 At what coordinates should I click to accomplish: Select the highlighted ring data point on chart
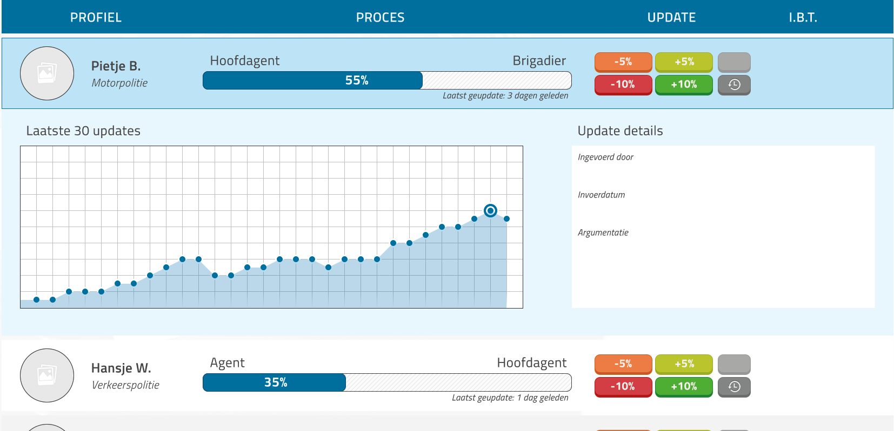coord(490,210)
